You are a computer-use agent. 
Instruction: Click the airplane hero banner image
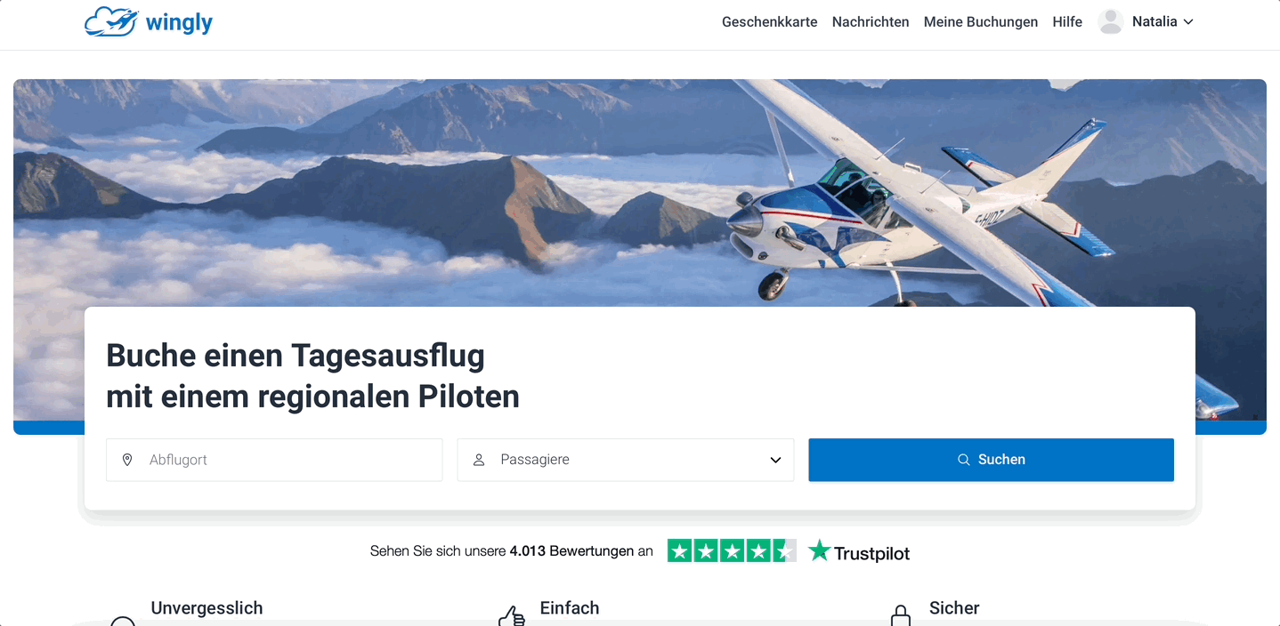639,193
